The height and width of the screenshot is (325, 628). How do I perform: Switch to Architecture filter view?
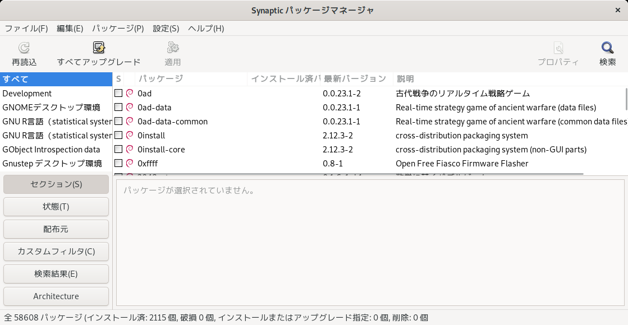tap(56, 296)
